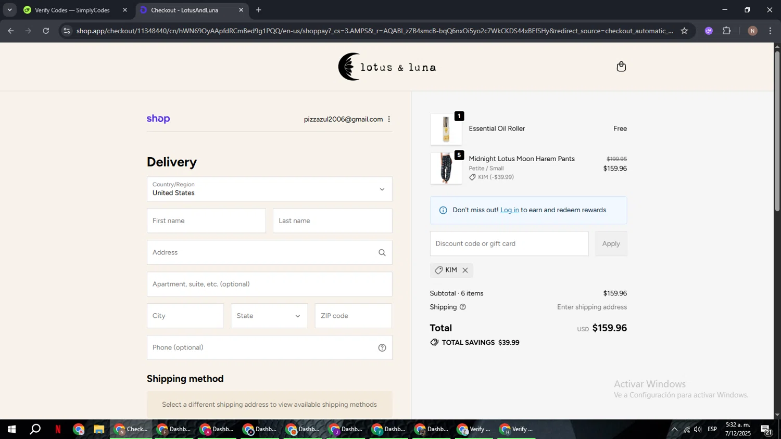
Task: Open the network icon in system tray
Action: [x=686, y=430]
